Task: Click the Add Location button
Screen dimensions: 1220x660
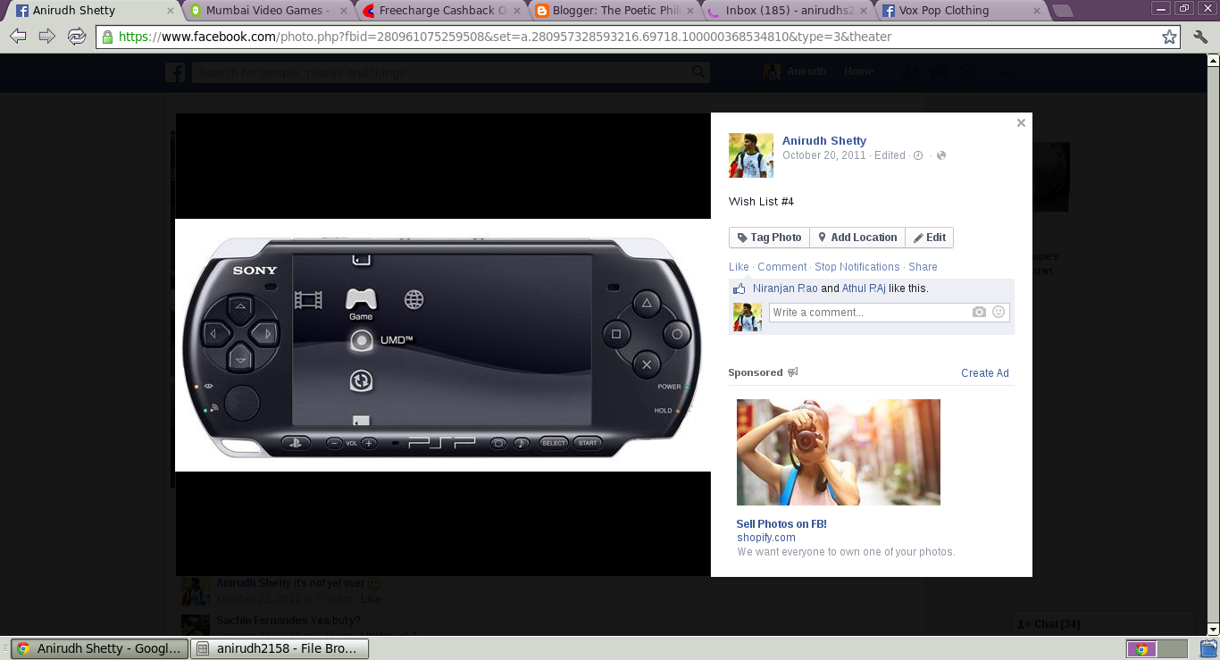Action: (857, 238)
